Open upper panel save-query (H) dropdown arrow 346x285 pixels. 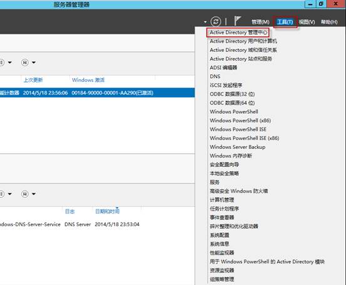34,62
